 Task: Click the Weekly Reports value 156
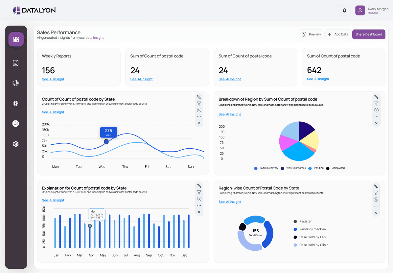[x=48, y=70]
